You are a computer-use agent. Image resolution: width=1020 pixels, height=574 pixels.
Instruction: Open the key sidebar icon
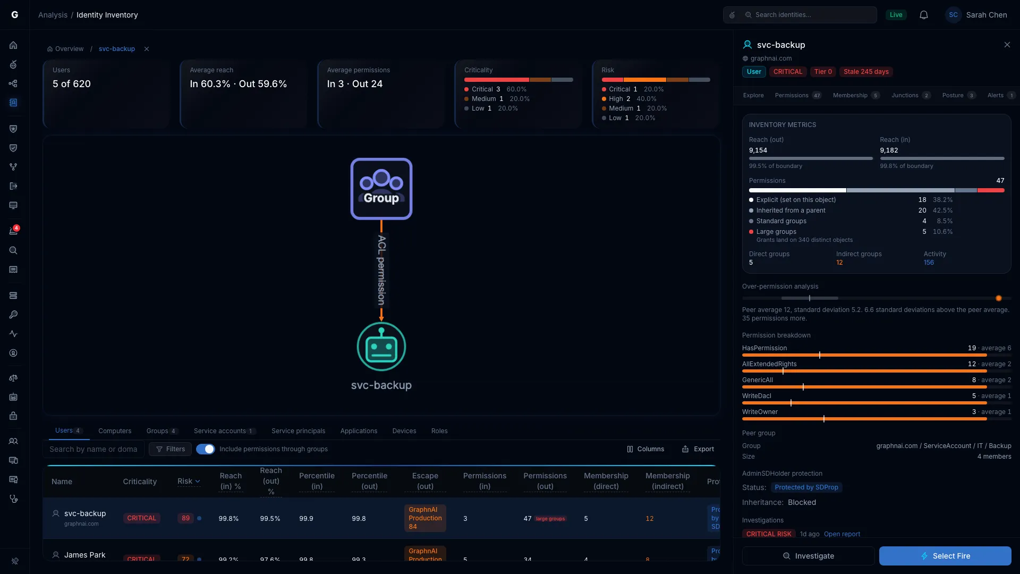click(x=13, y=315)
